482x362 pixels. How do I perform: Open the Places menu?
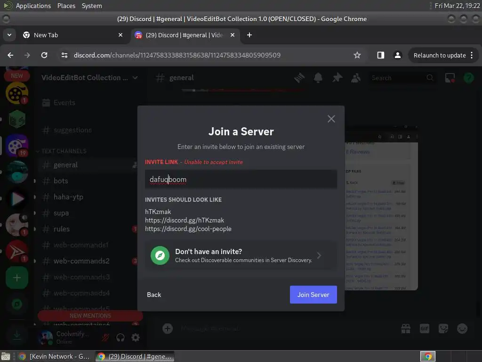(66, 6)
